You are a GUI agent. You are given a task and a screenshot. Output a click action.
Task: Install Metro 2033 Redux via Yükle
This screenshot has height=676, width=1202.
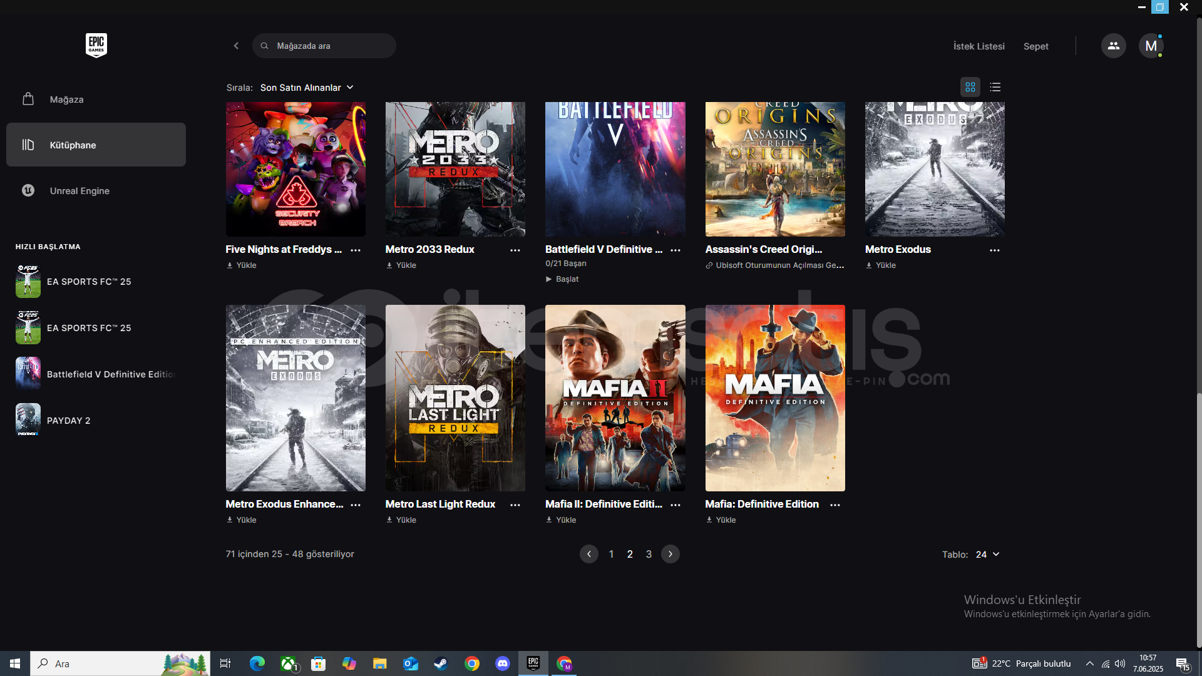pos(401,265)
